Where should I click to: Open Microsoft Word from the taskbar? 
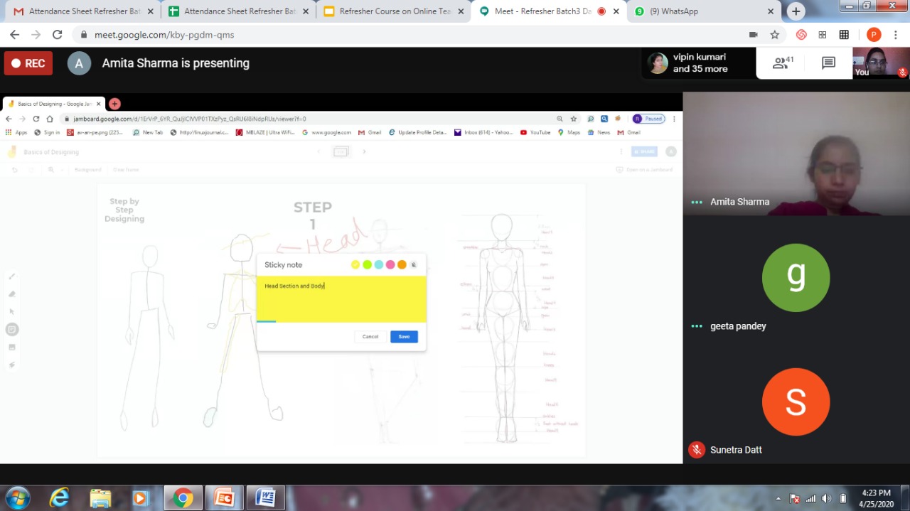pos(265,497)
